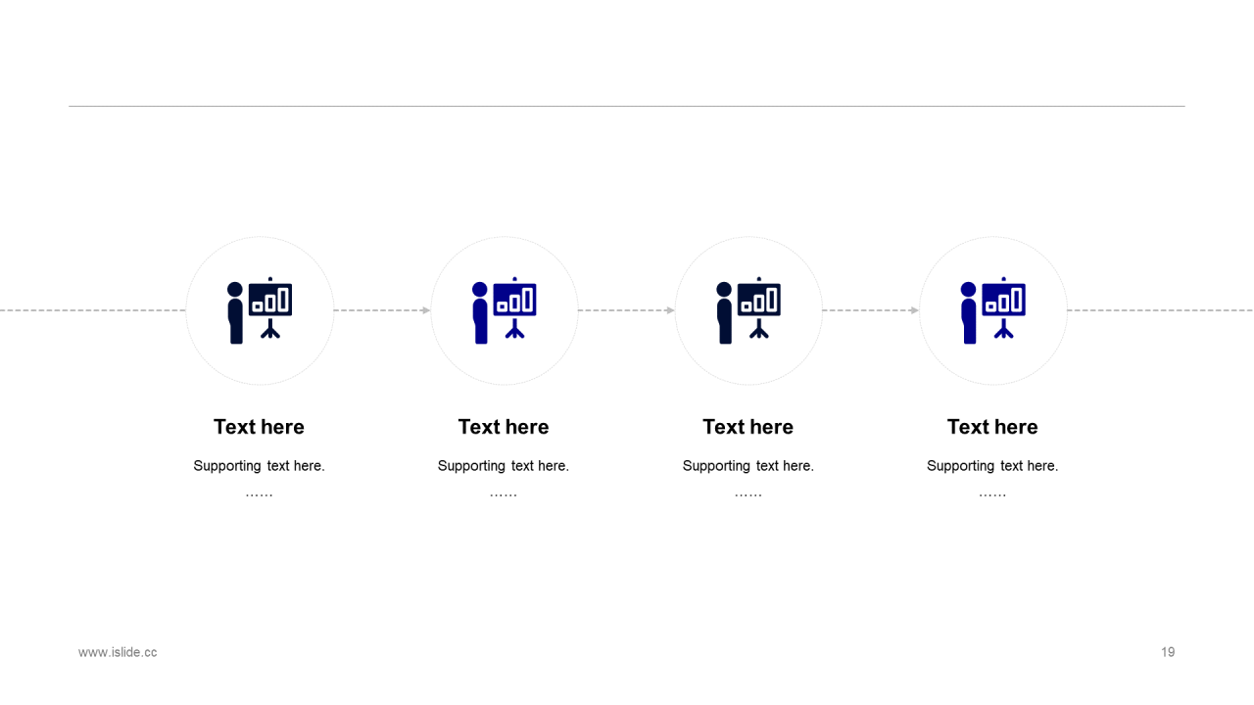Select the third 'Text here' heading

pos(748,427)
